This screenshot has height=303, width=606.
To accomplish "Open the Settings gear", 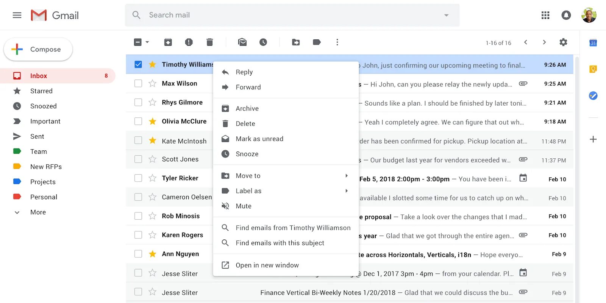I will (563, 42).
